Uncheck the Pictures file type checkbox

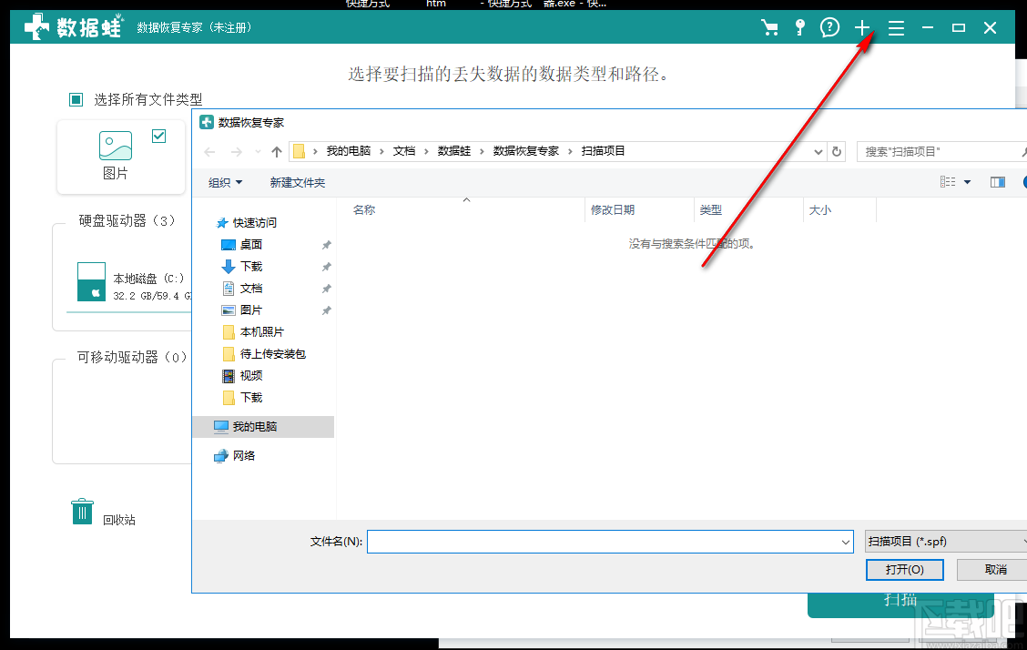click(159, 136)
